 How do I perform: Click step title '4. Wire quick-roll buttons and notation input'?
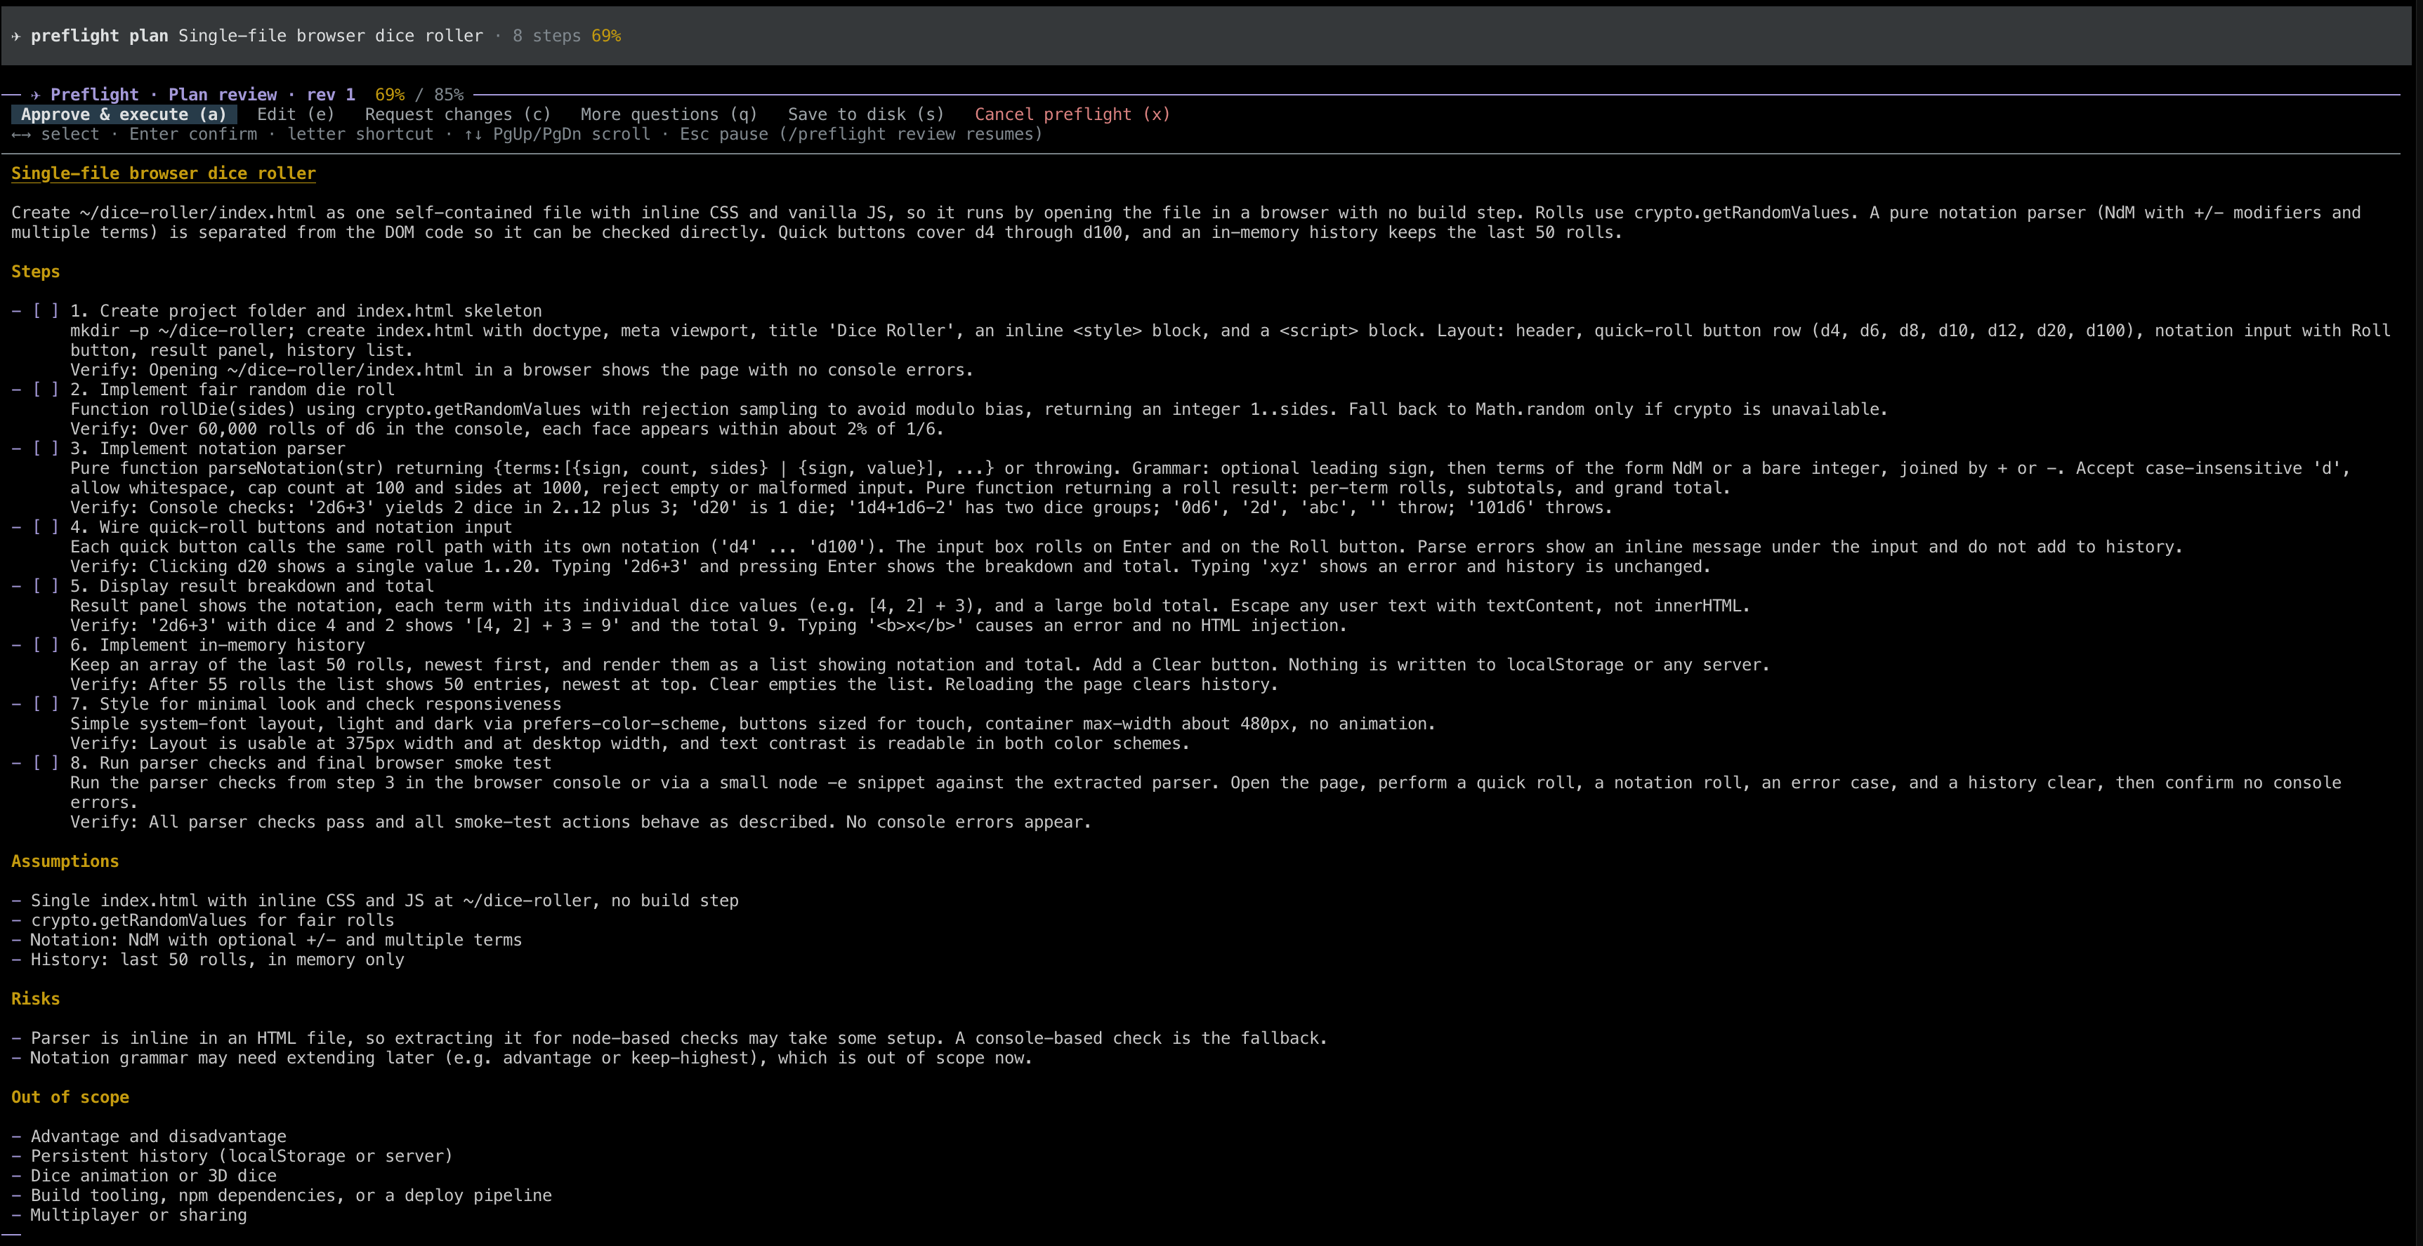(291, 526)
